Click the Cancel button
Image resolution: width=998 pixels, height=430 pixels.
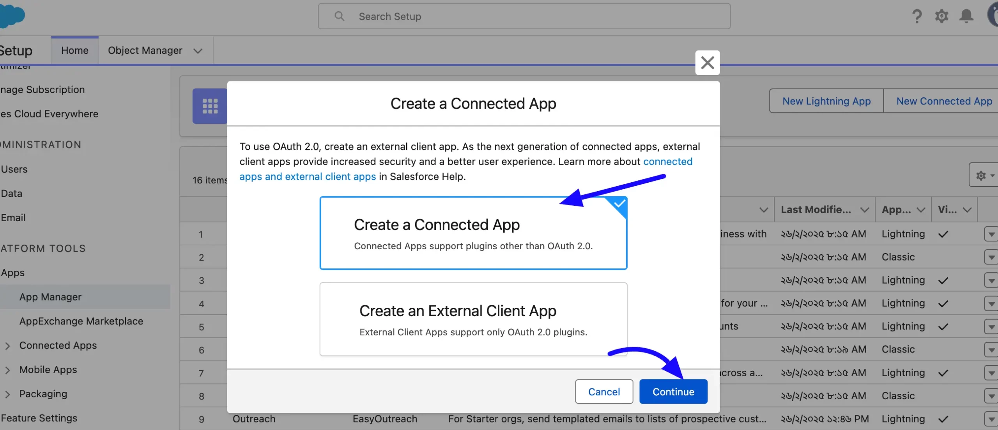point(604,391)
